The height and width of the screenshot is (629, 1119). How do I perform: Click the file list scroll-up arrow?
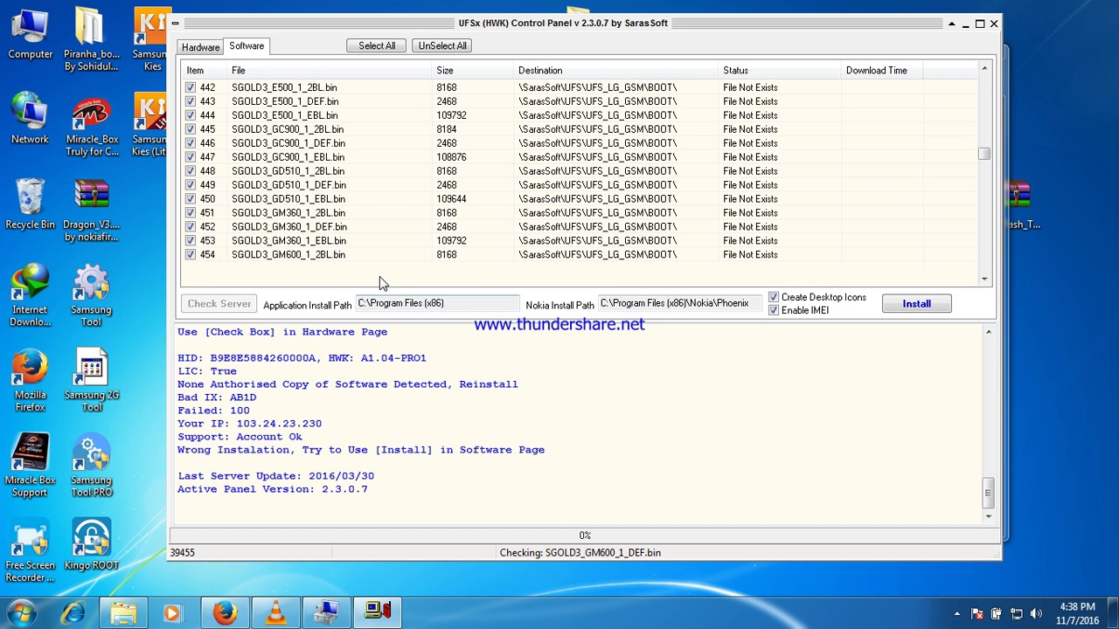point(984,69)
